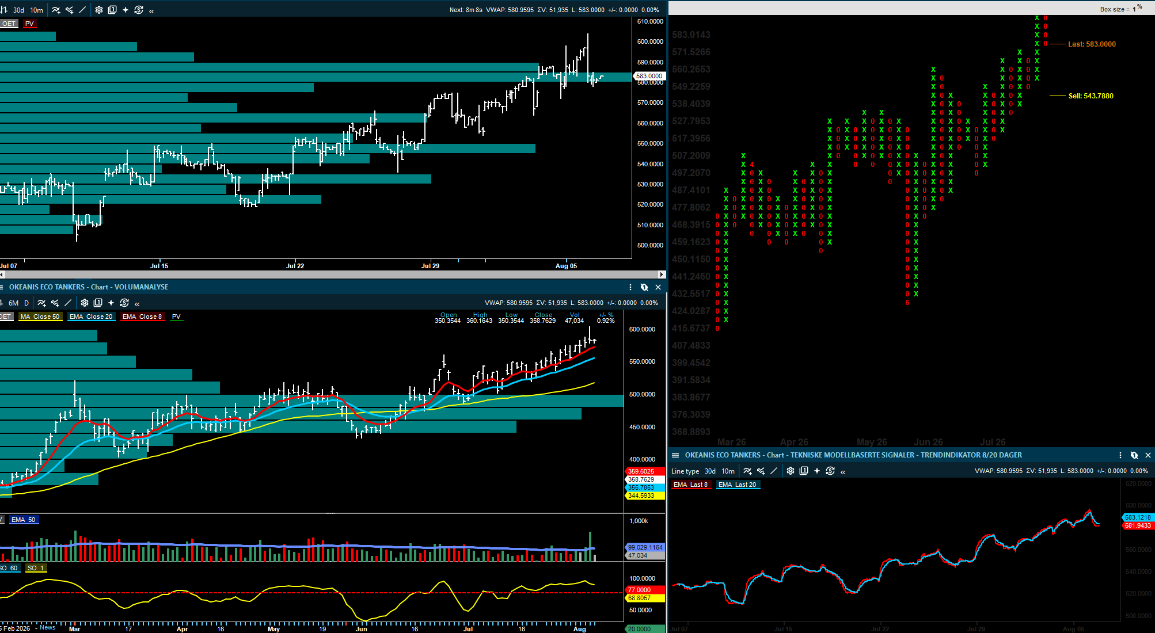Select the trendline tool in the VOLUMANALYSE toolbar
This screenshot has width=1155, height=633.
point(68,303)
